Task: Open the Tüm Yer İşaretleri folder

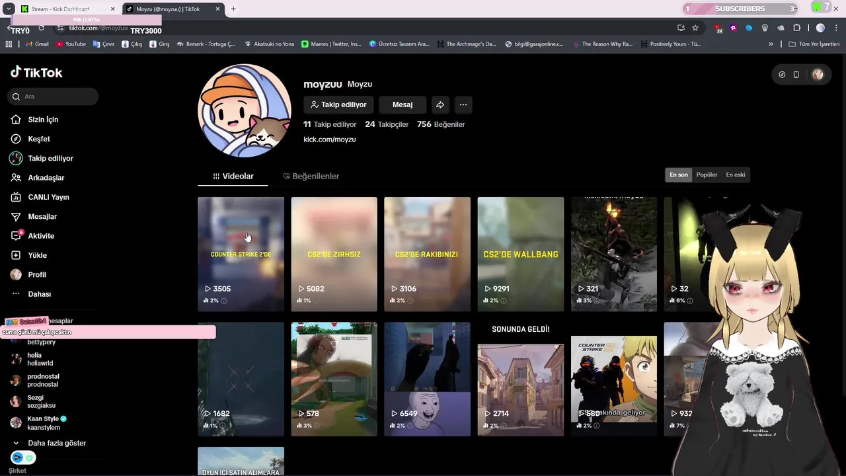Action: coord(814,44)
